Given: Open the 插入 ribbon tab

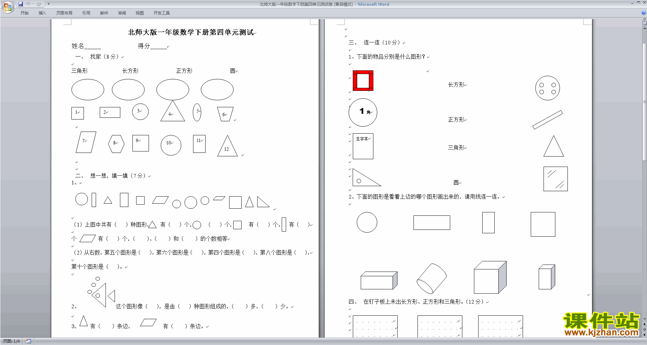Looking at the screenshot, I should point(42,13).
